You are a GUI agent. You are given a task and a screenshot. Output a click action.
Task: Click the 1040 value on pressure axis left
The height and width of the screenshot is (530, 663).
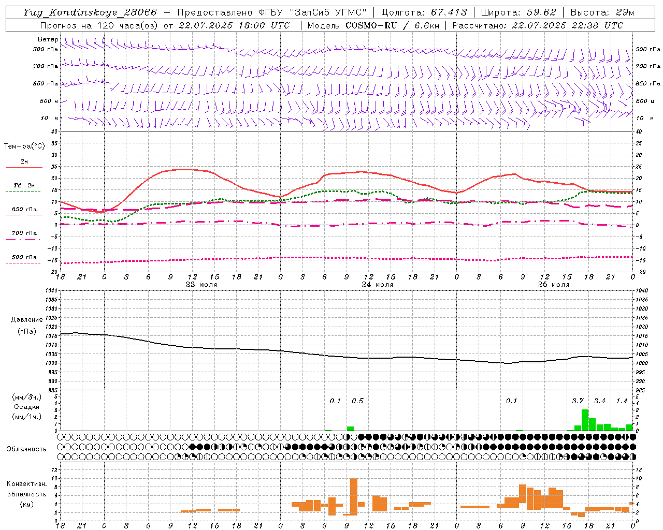pos(52,290)
